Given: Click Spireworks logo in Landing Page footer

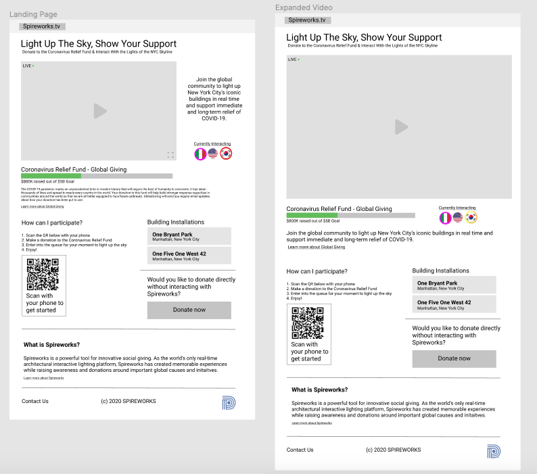Looking at the screenshot, I should click(229, 403).
